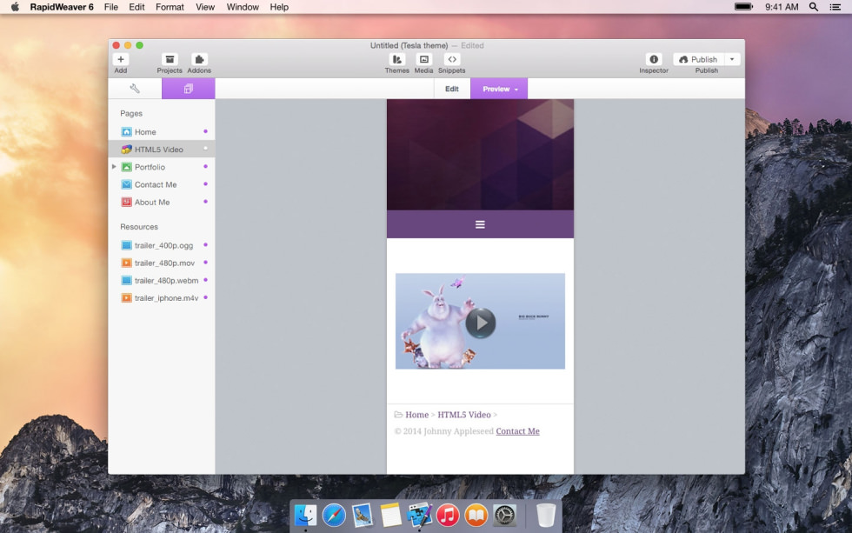
Task: Select the trailer_480p.mov resource
Action: pyautogui.click(x=162, y=263)
